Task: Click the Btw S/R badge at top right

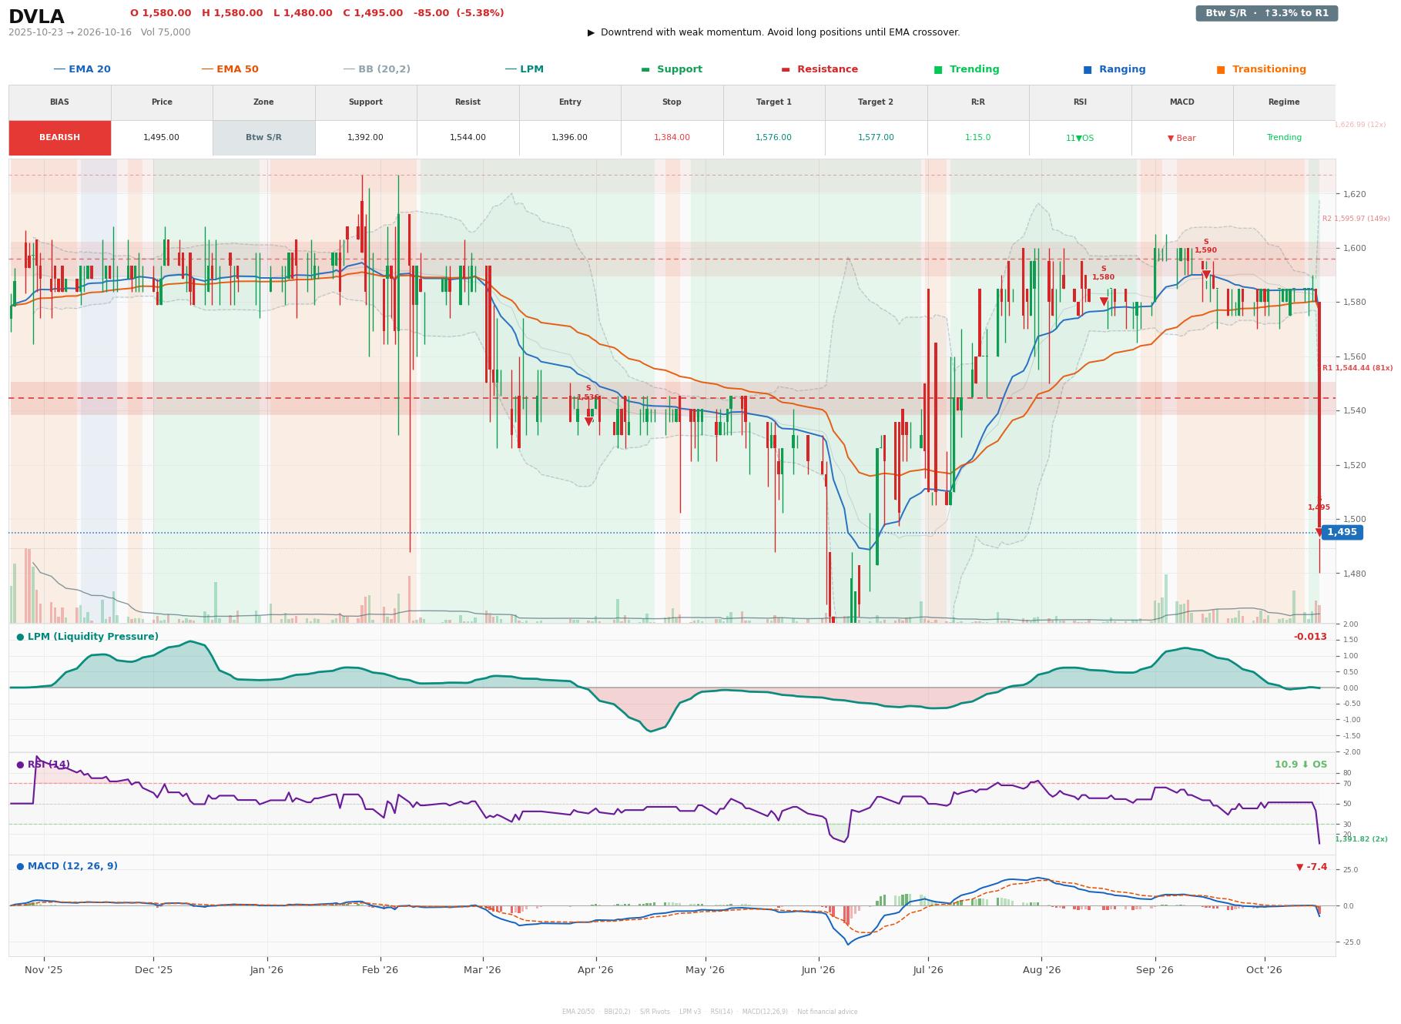Action: (1266, 13)
